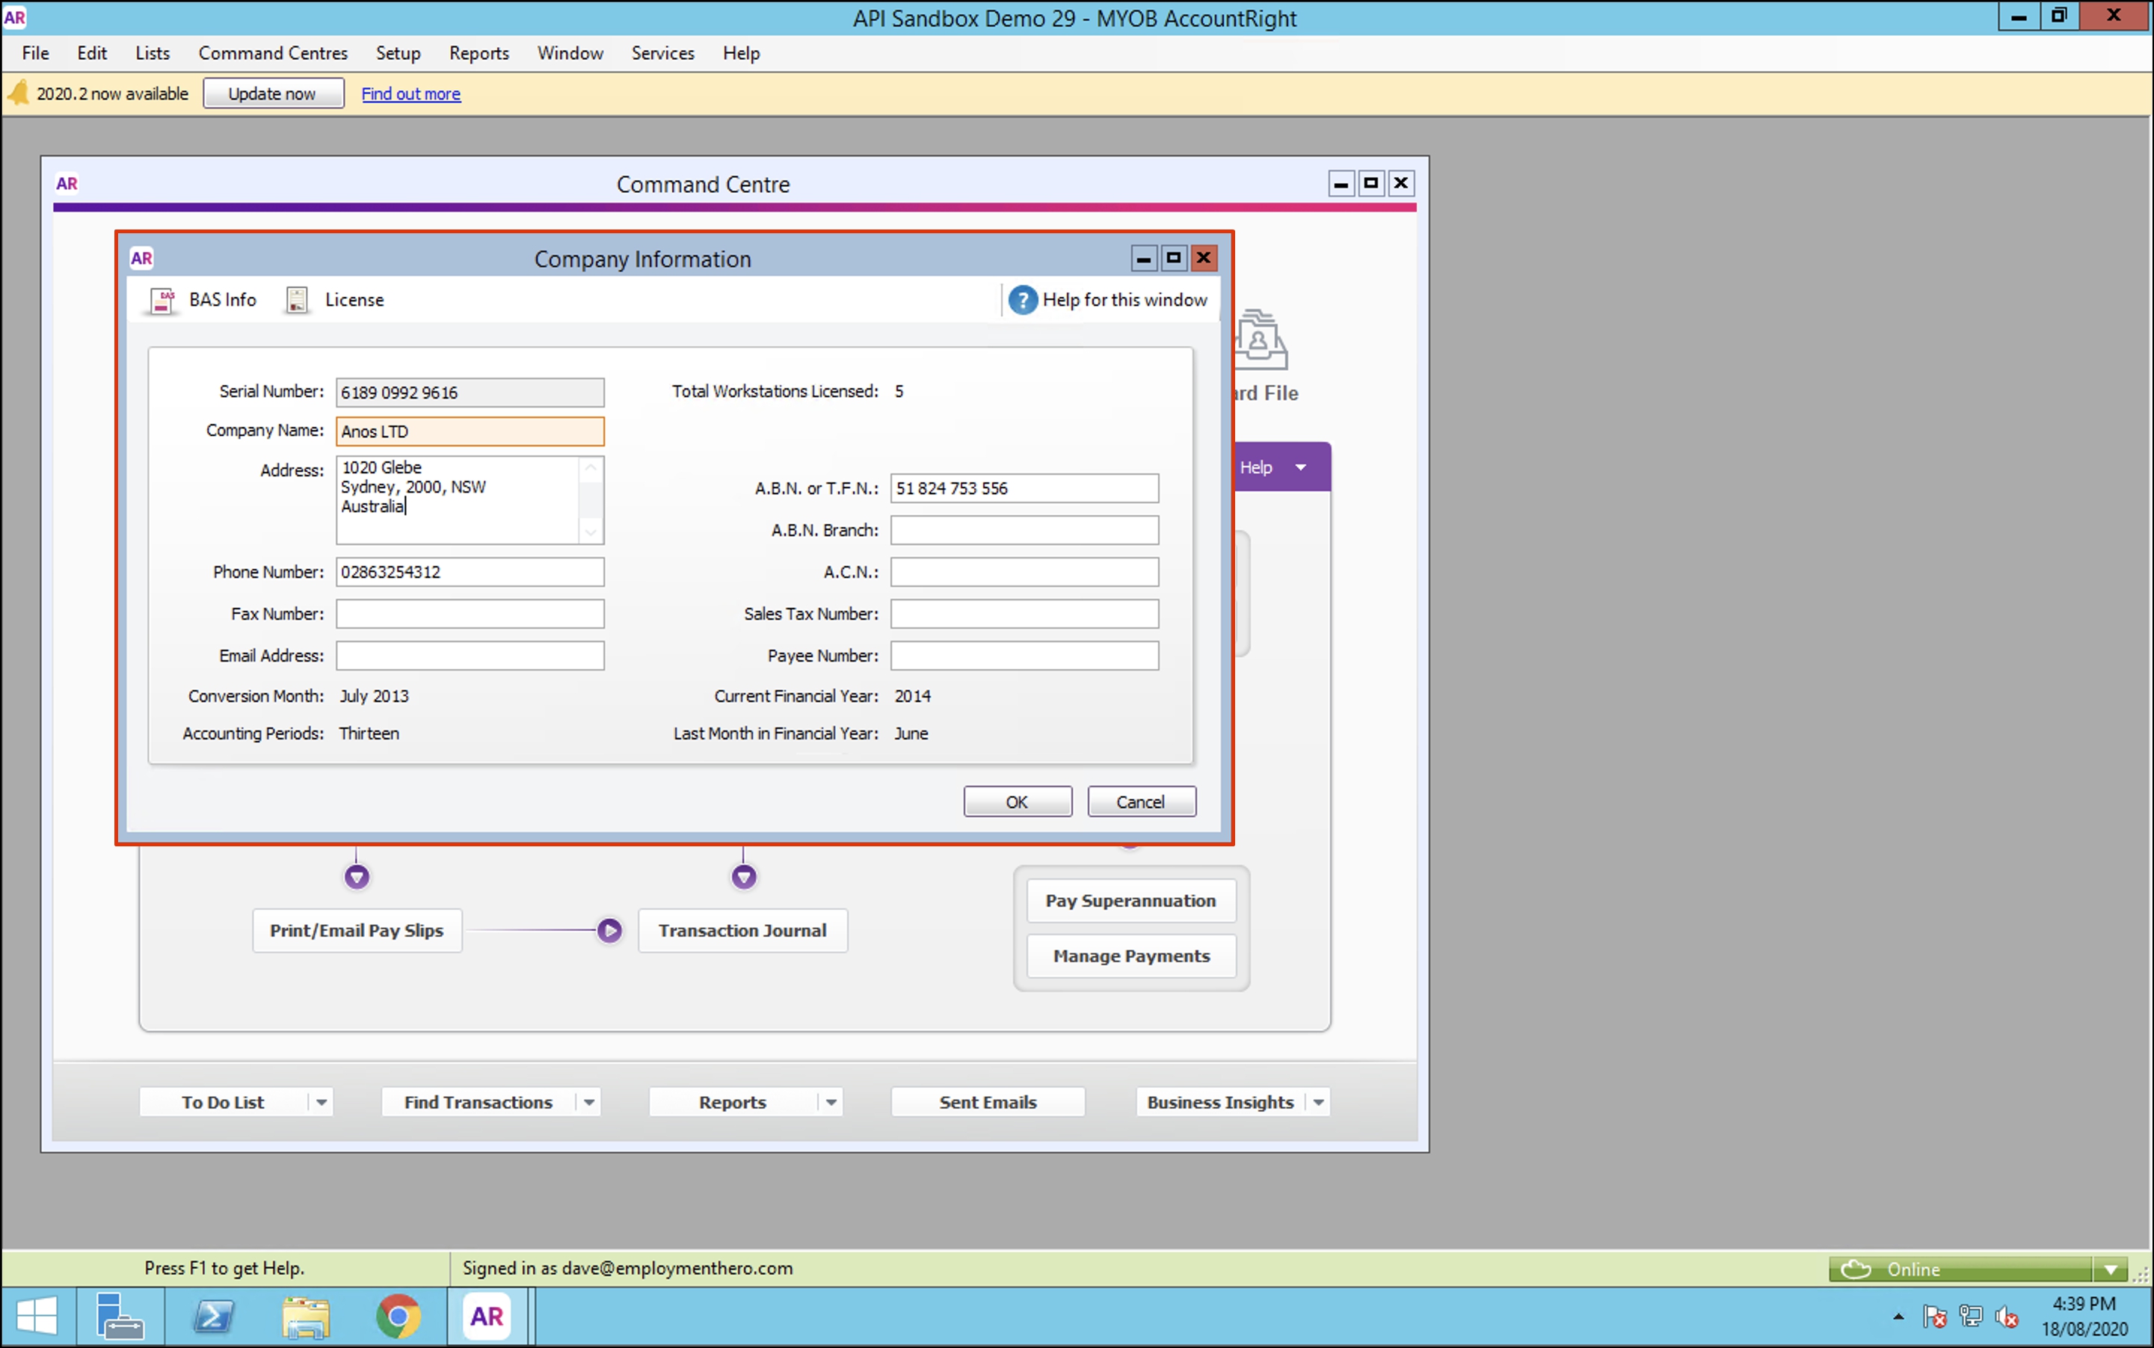Expand the Business Insights dropdown arrow

click(1319, 1103)
